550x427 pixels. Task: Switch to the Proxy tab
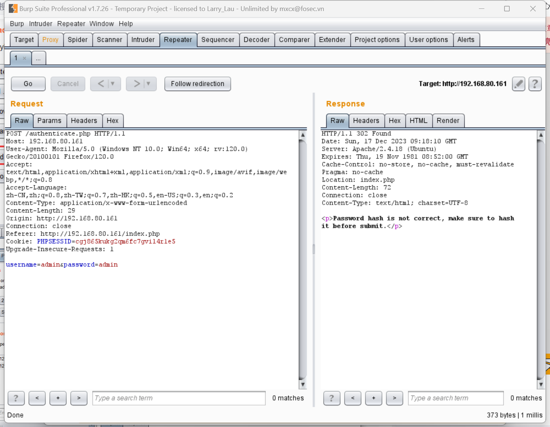point(50,40)
